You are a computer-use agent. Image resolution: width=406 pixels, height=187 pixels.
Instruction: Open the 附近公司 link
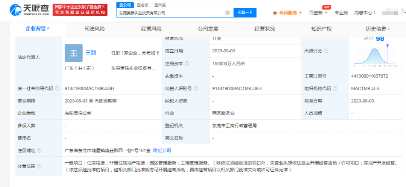(x=162, y=150)
